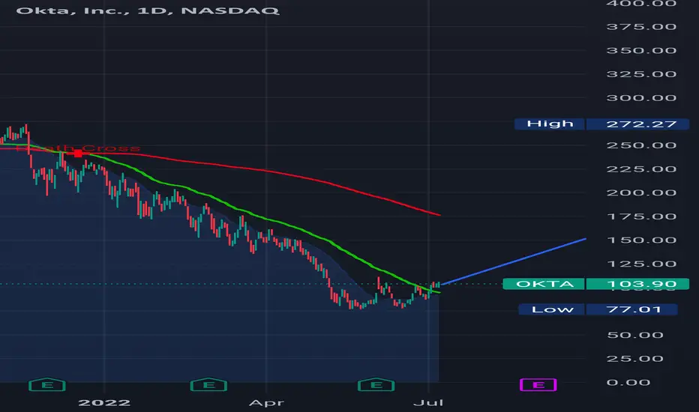Screen dimensions: 699x412
Task: Click the 272.27 high value
Action: 638,124
